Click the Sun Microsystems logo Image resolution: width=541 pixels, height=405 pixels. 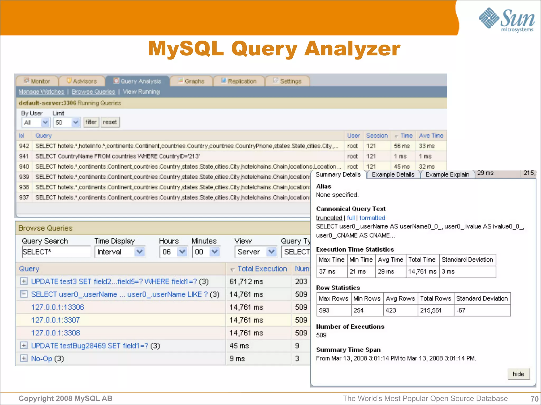click(x=507, y=20)
